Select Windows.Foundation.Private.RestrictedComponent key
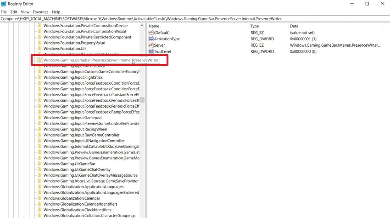Image resolution: width=390 pixels, height=218 pixels. [87, 37]
